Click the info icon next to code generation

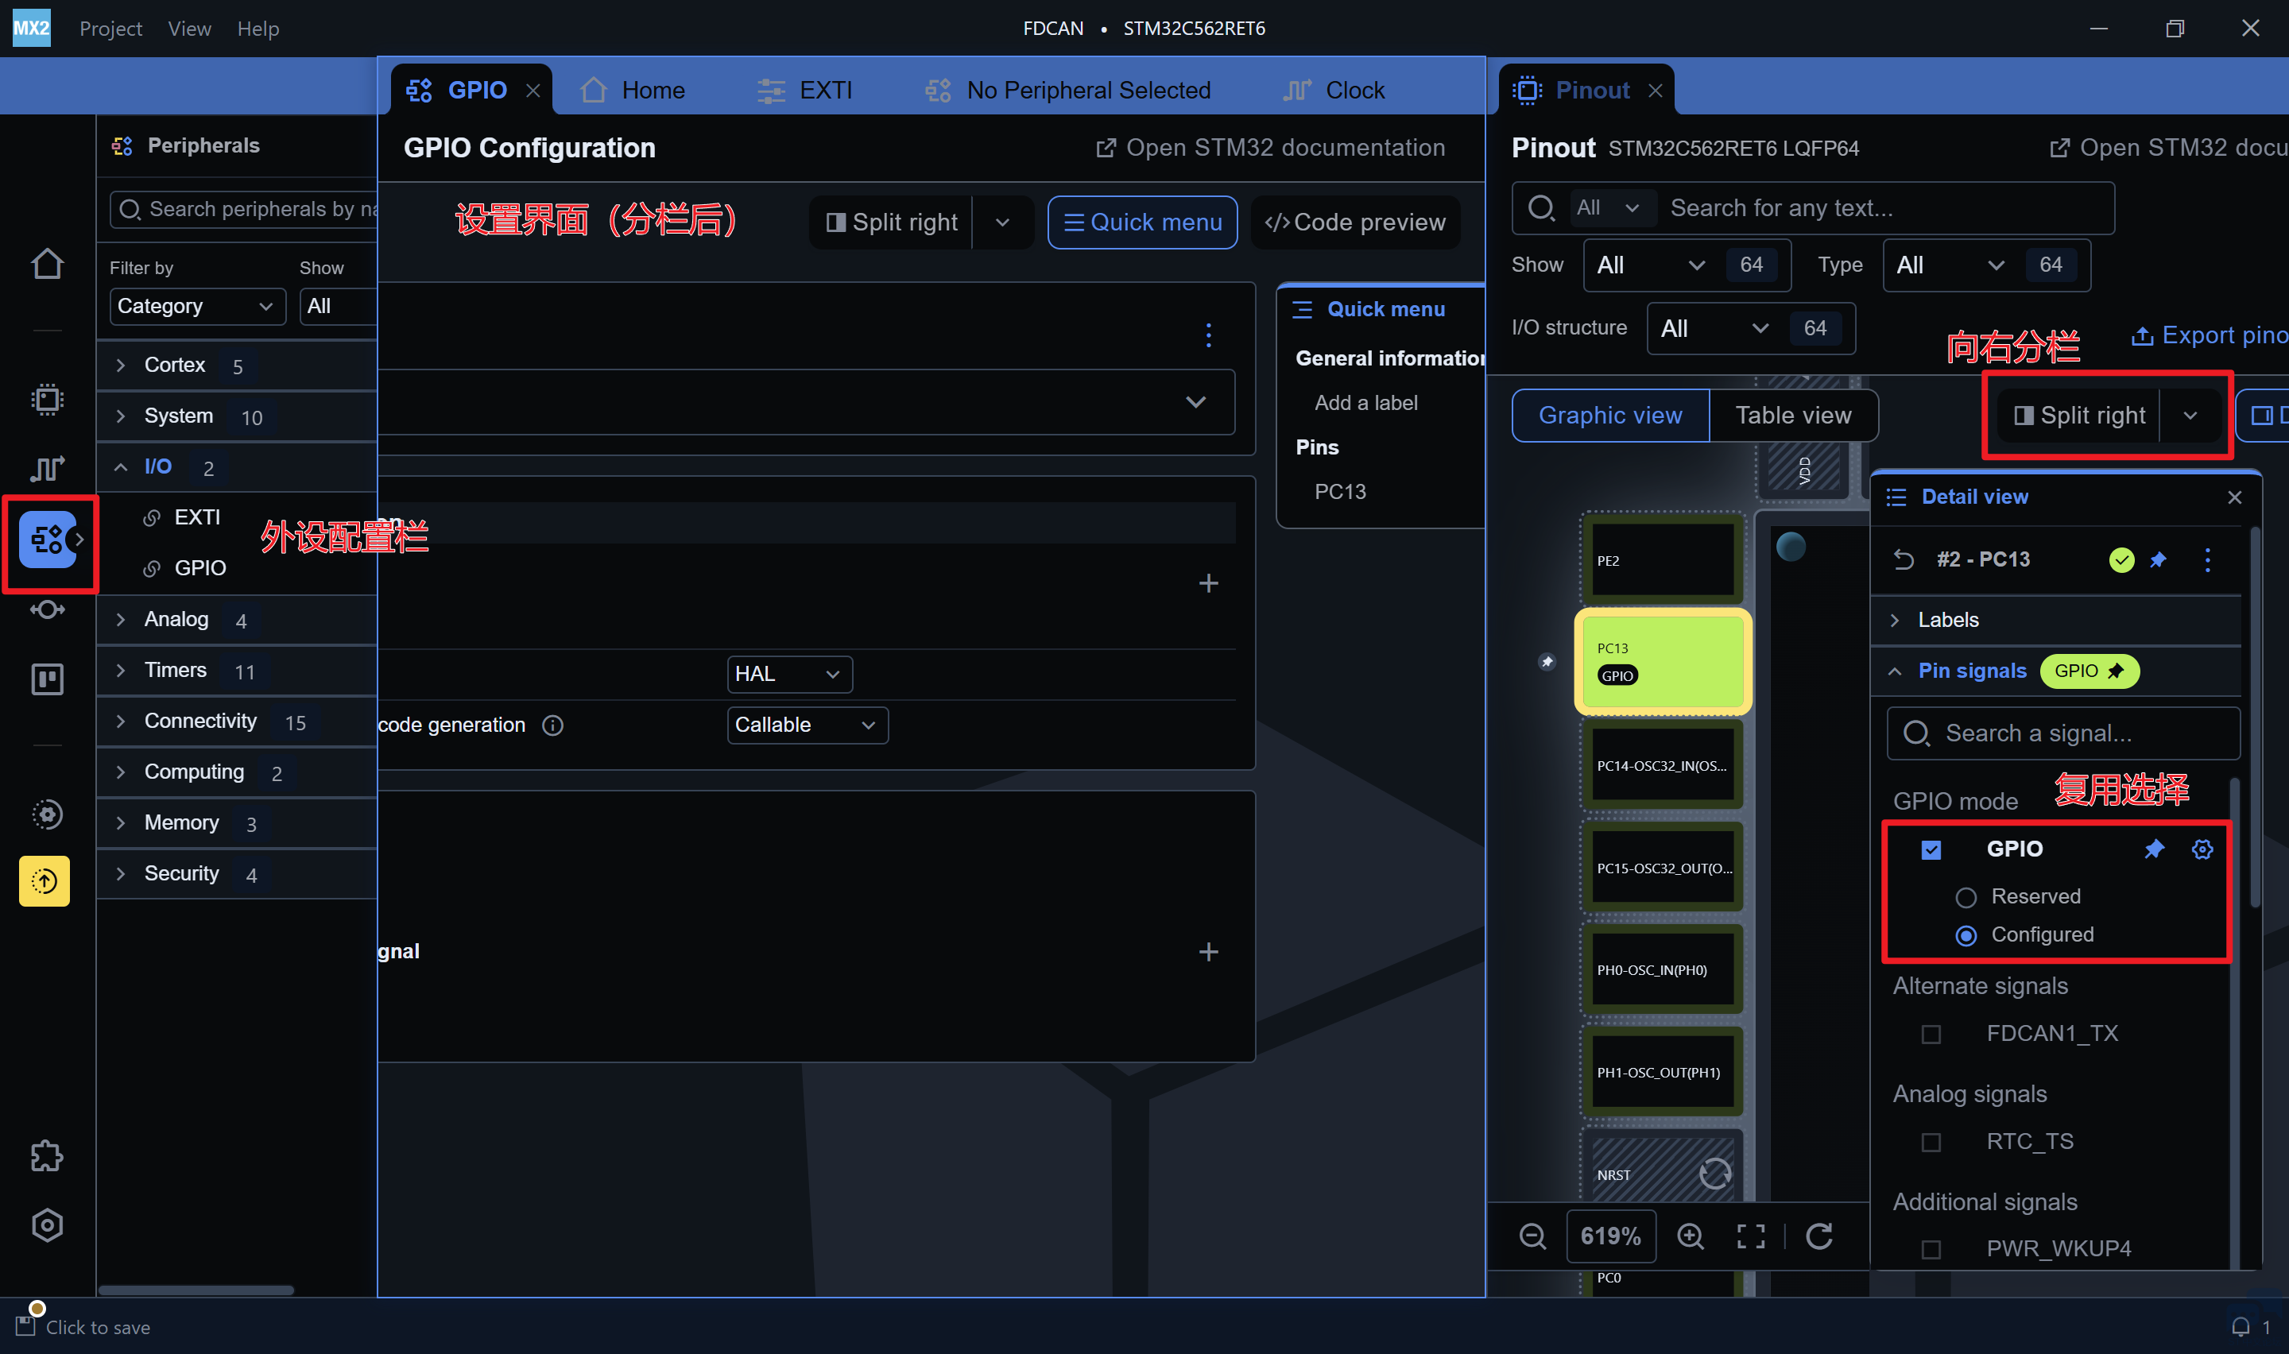point(553,725)
